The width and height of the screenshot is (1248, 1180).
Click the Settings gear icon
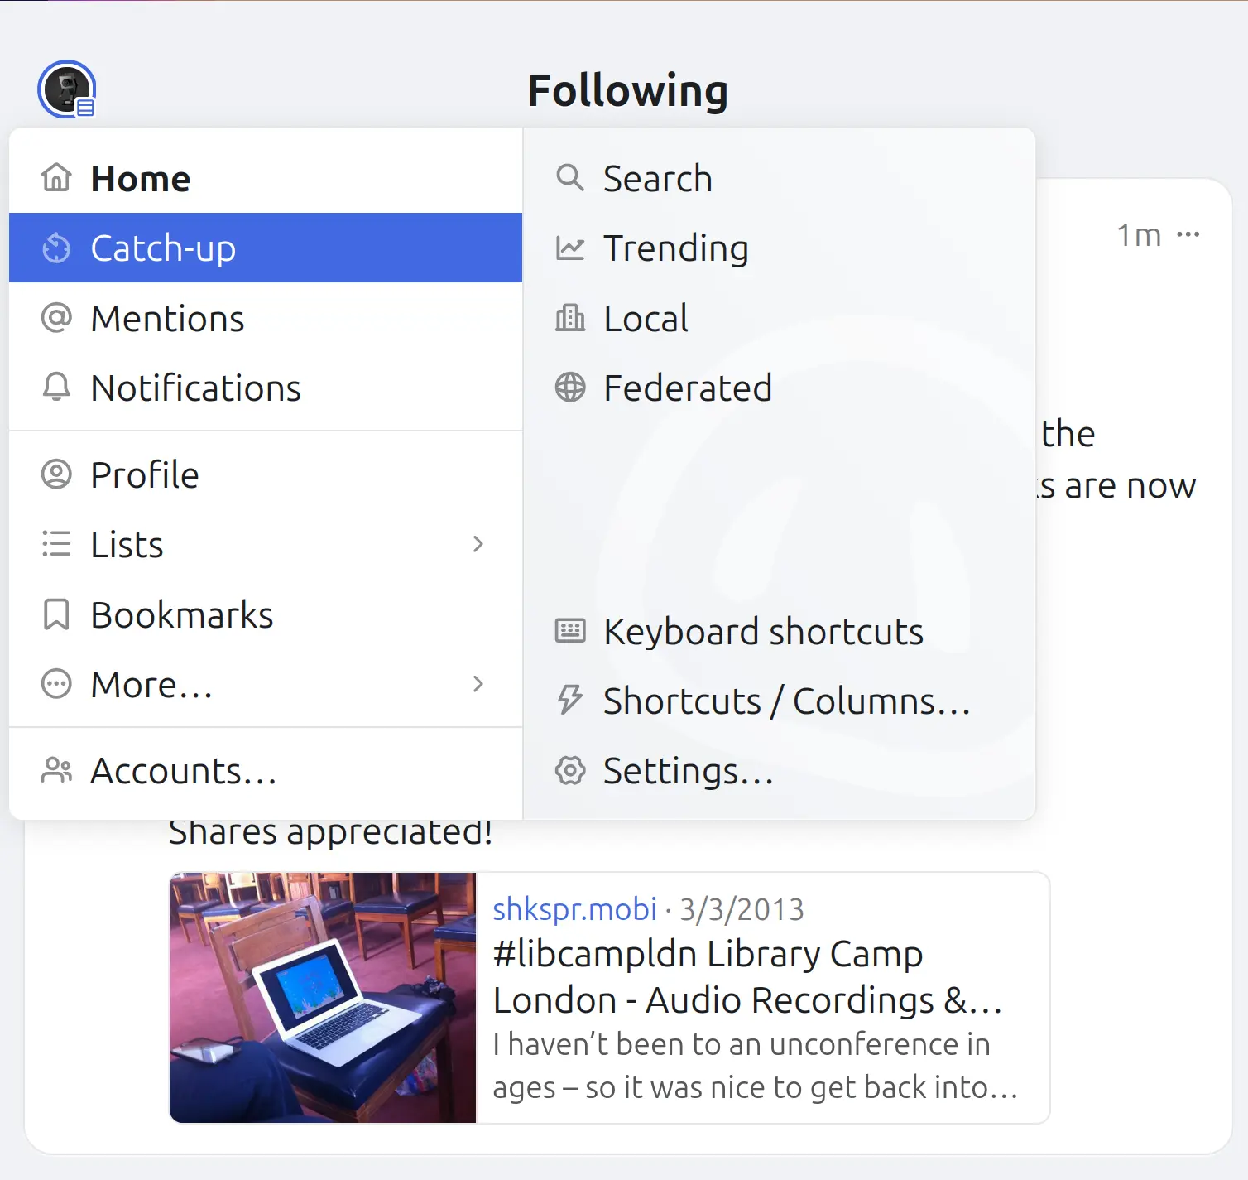[x=570, y=770]
